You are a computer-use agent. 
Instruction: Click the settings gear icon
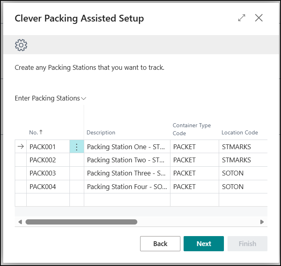click(21, 45)
